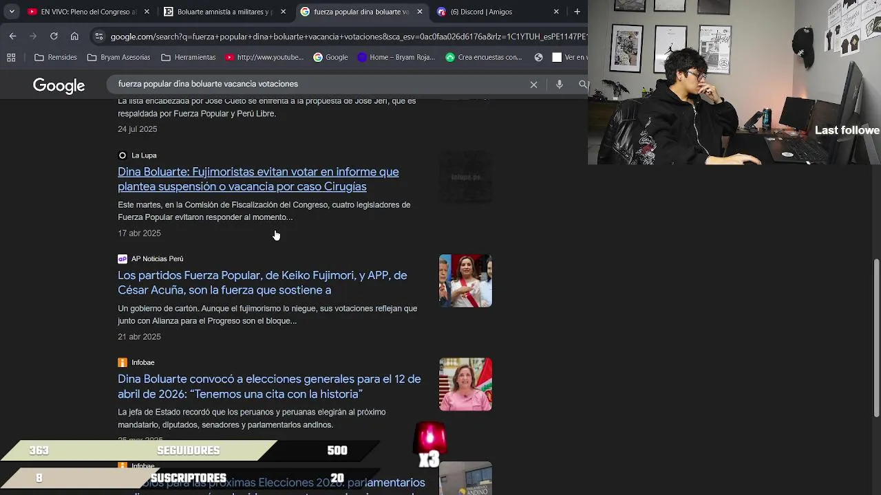Close the Discord | Amigos tab
The height and width of the screenshot is (495, 881).
click(556, 12)
